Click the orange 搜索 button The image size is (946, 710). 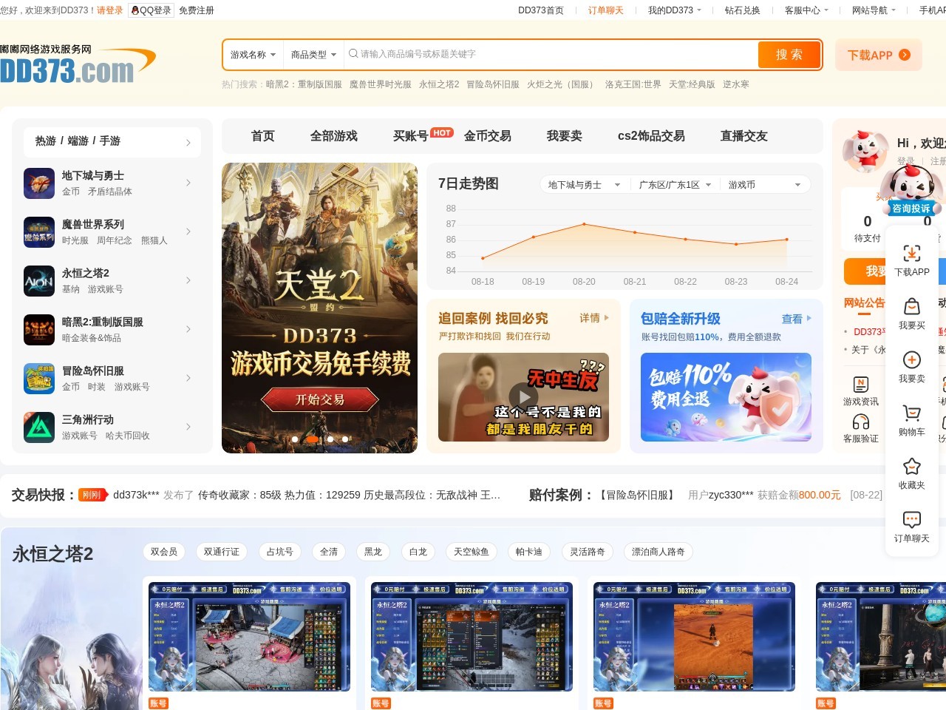coord(789,55)
